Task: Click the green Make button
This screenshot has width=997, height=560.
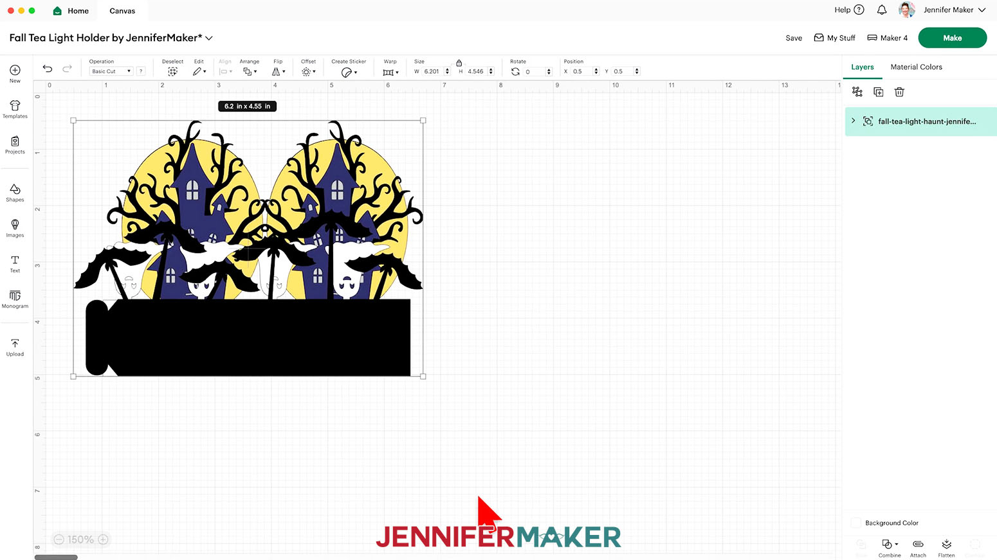Action: (952, 38)
